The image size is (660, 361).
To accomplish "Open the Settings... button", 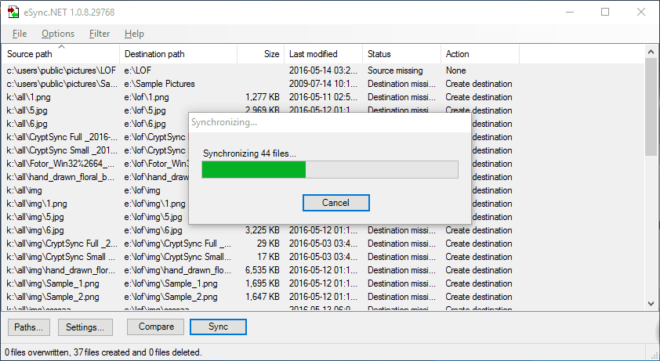I will 85,327.
